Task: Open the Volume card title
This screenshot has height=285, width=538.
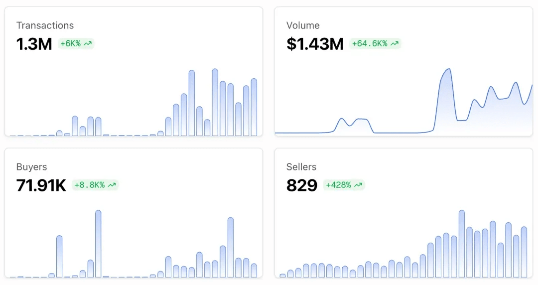Action: pos(303,25)
